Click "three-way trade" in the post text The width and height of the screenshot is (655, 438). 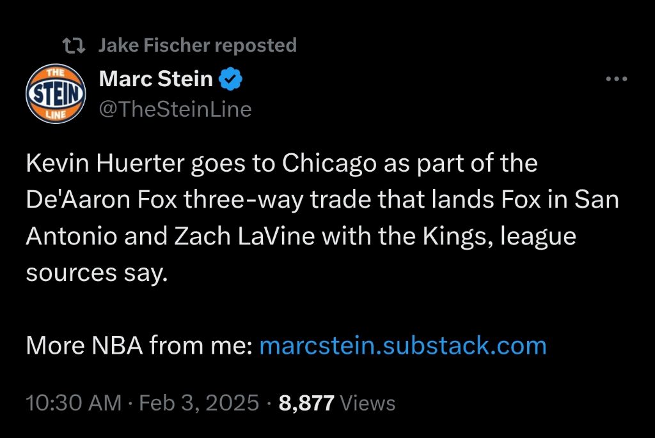pyautogui.click(x=270, y=200)
